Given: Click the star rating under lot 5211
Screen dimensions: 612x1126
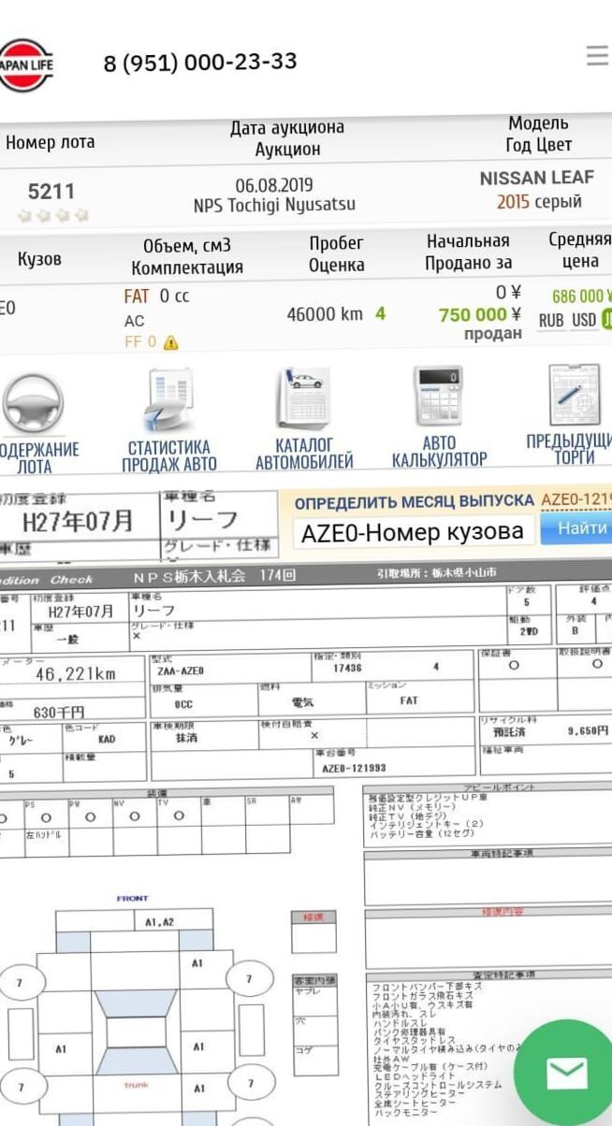Looking at the screenshot, I should point(51,215).
